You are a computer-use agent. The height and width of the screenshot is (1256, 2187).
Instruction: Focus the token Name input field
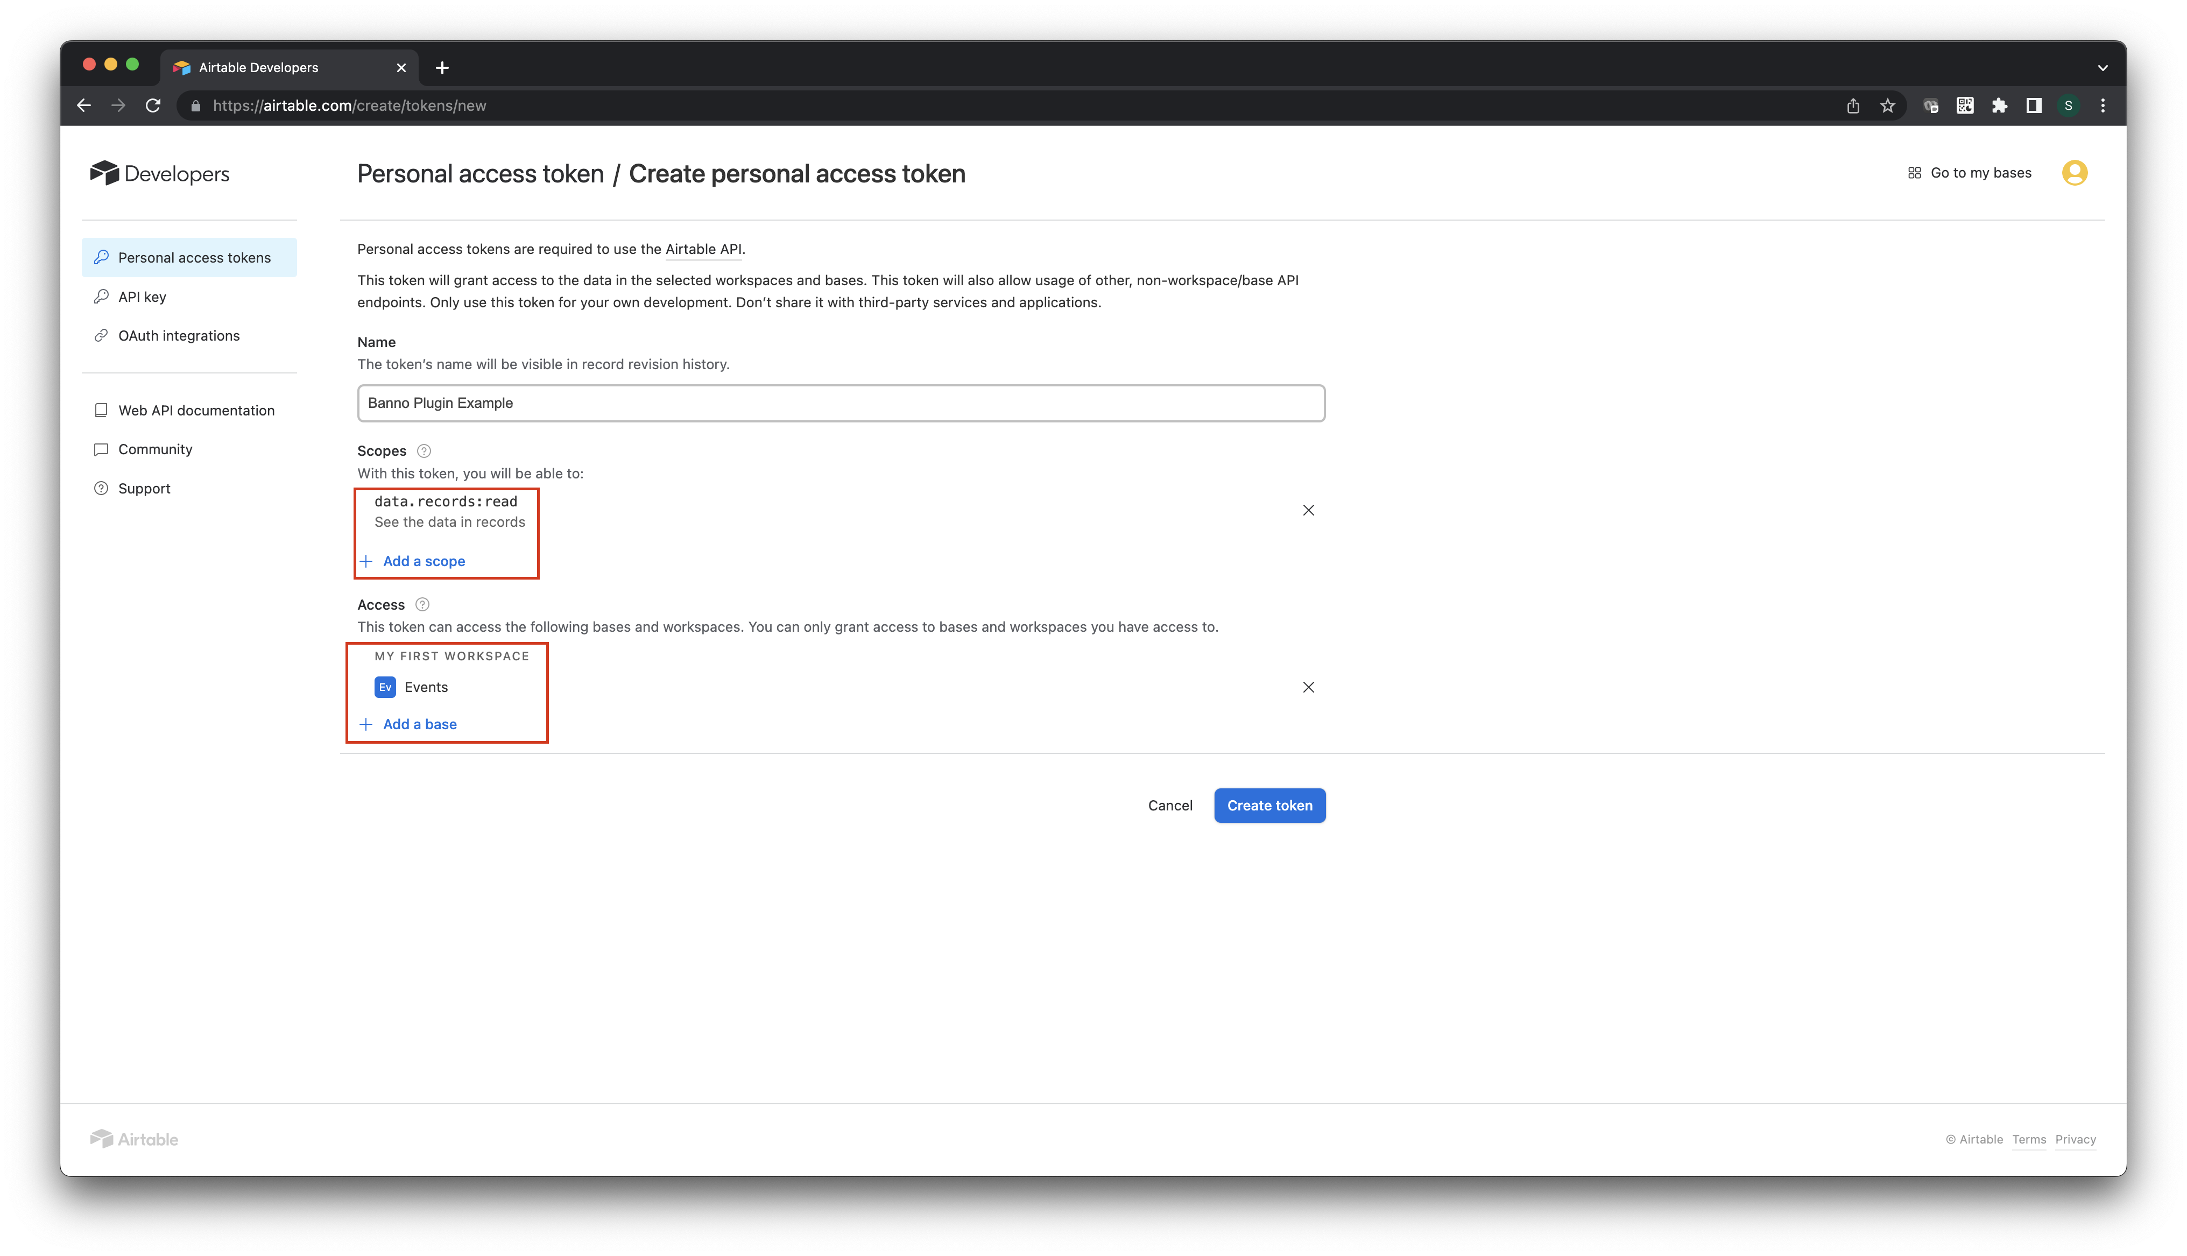841,403
